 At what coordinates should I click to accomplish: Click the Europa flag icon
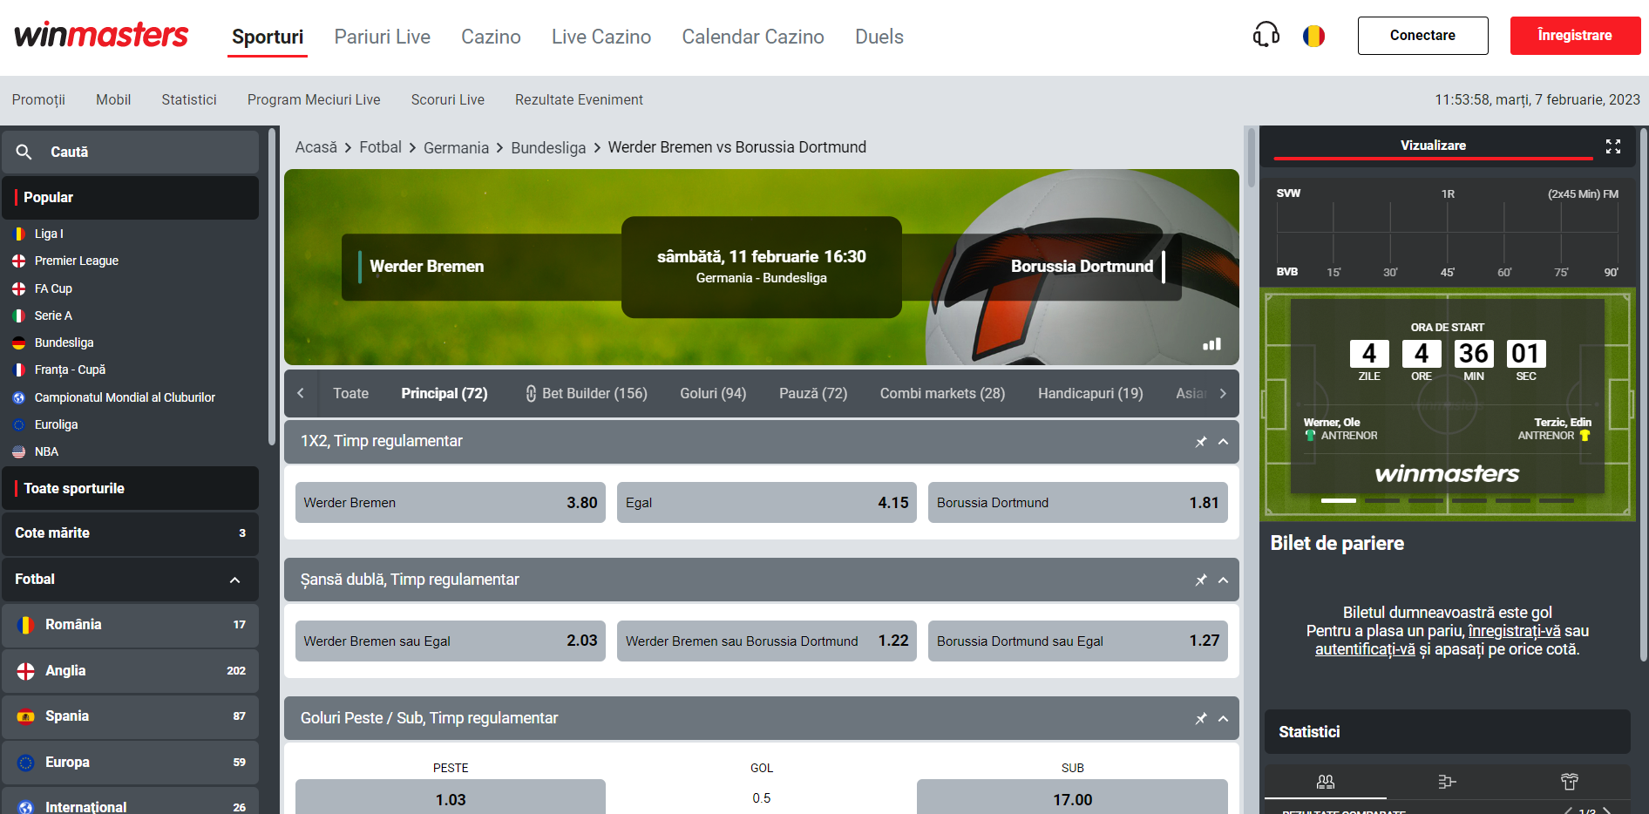(x=26, y=763)
